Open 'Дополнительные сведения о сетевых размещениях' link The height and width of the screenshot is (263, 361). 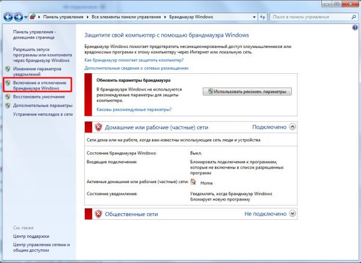click(x=137, y=68)
